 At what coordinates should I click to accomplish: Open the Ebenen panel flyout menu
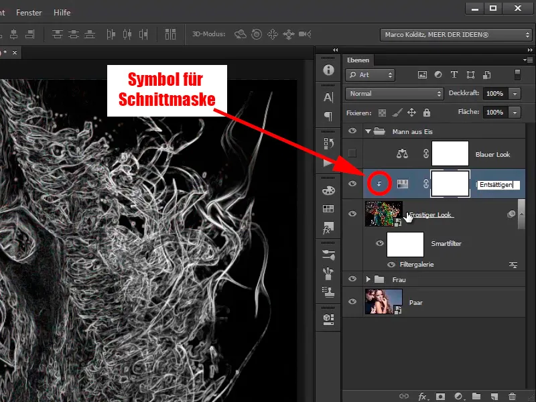[528, 60]
